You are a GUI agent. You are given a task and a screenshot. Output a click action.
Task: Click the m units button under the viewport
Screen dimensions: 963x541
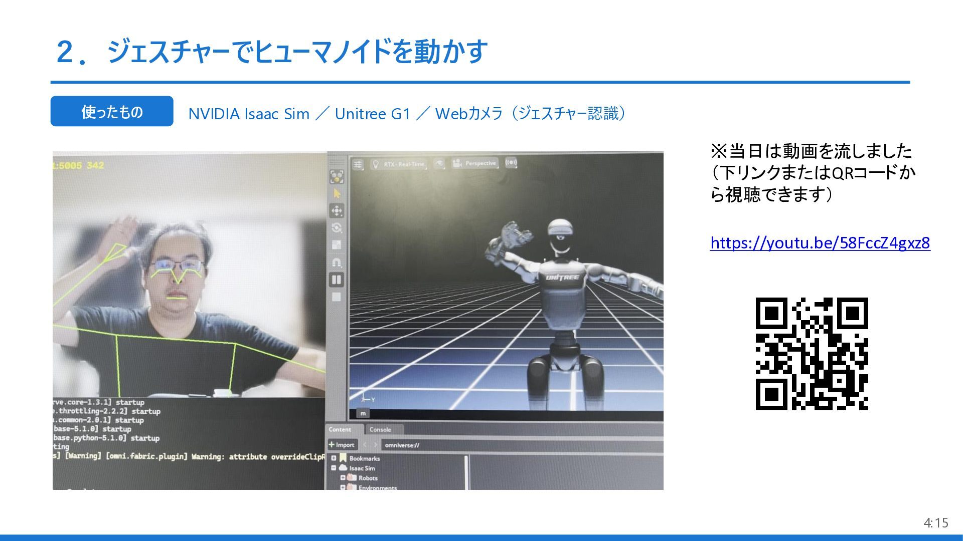pyautogui.click(x=363, y=413)
